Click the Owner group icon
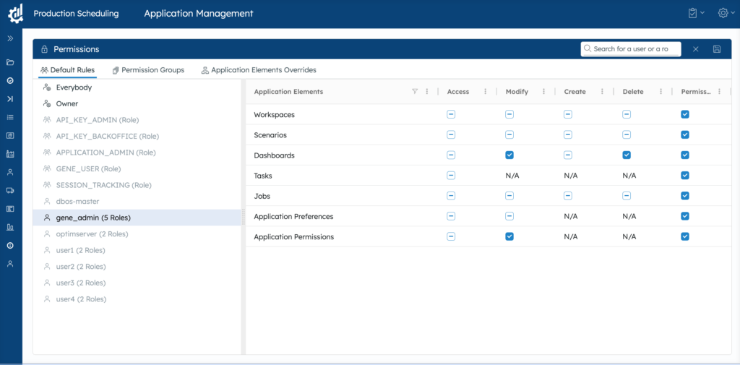This screenshot has width=740, height=365. coord(47,103)
